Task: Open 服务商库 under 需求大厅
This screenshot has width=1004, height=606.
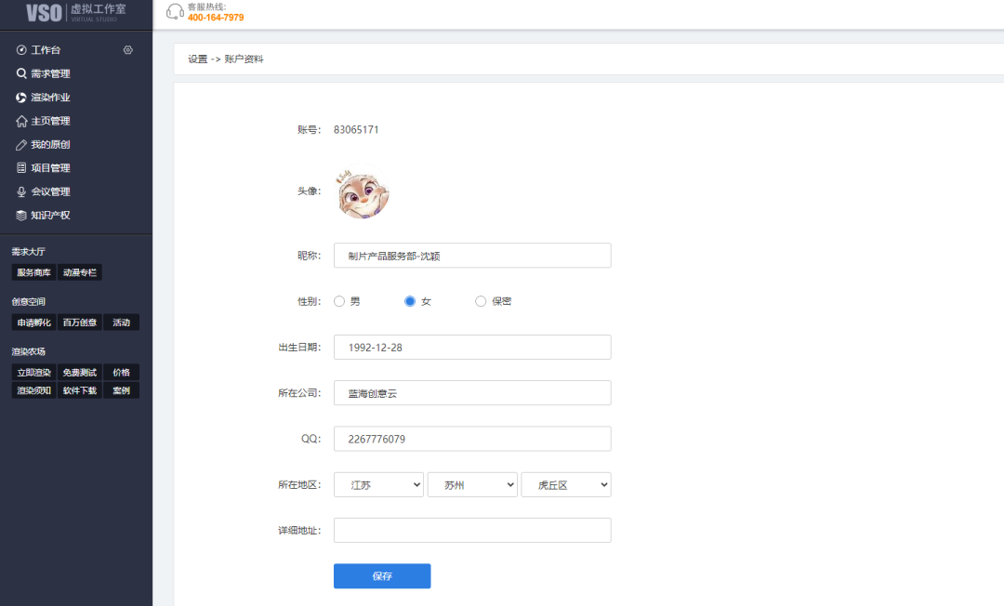Action: click(33, 272)
